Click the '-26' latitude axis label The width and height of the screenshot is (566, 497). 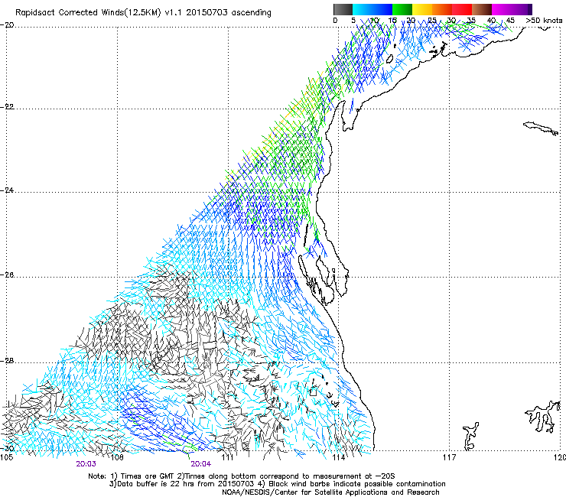click(7, 275)
